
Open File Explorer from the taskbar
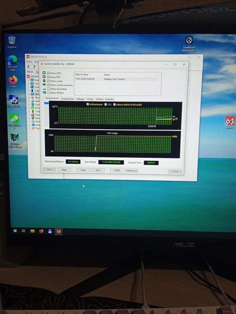coord(32,231)
